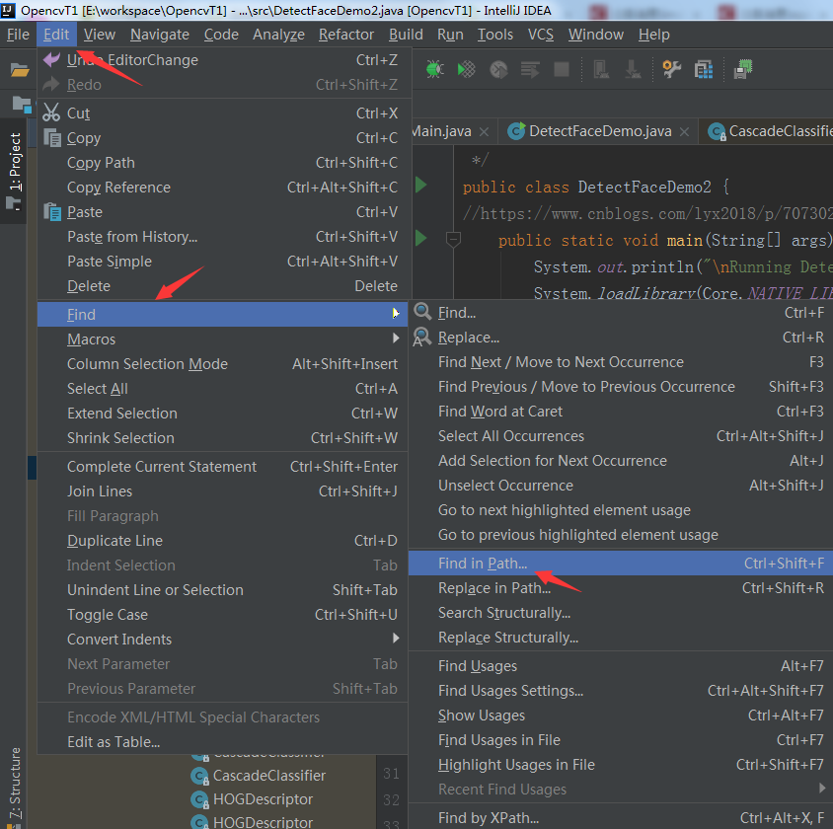Image resolution: width=833 pixels, height=829 pixels.
Task: Click the cnblogs URL comment in code
Action: [647, 213]
